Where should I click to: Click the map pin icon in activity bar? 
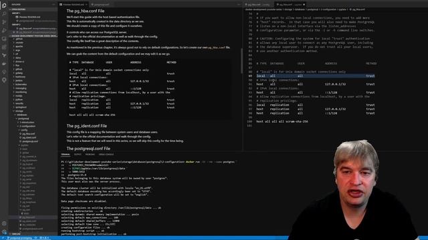pyautogui.click(x=4, y=80)
